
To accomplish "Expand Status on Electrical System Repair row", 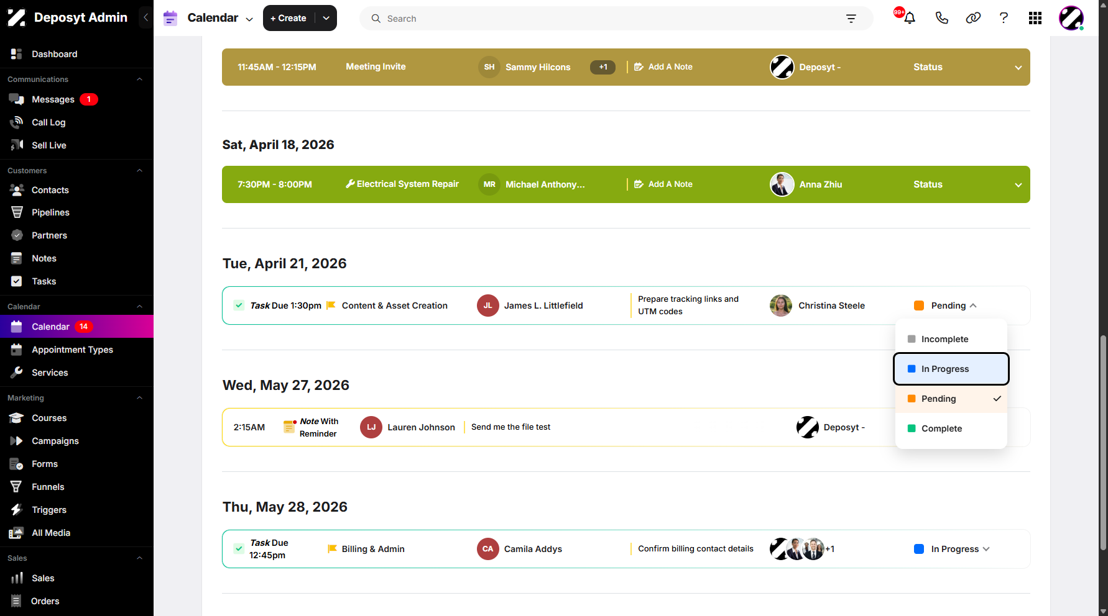I will pyautogui.click(x=1018, y=184).
